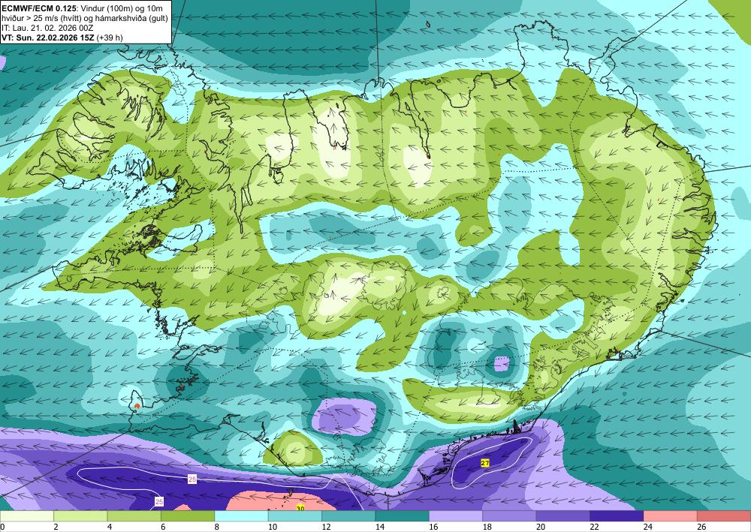Click the title line 'ECMWF/ECM 0.125: Vindur (100m) og 10m'
This screenshot has width=751, height=532.
pyautogui.click(x=82, y=8)
